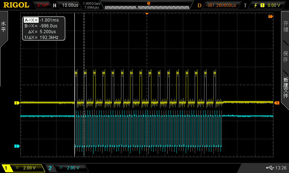Click the USB connection status icon
289x173 pixels.
[270, 168]
